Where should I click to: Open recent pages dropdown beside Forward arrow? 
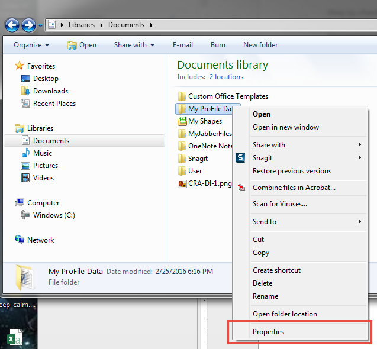40,25
